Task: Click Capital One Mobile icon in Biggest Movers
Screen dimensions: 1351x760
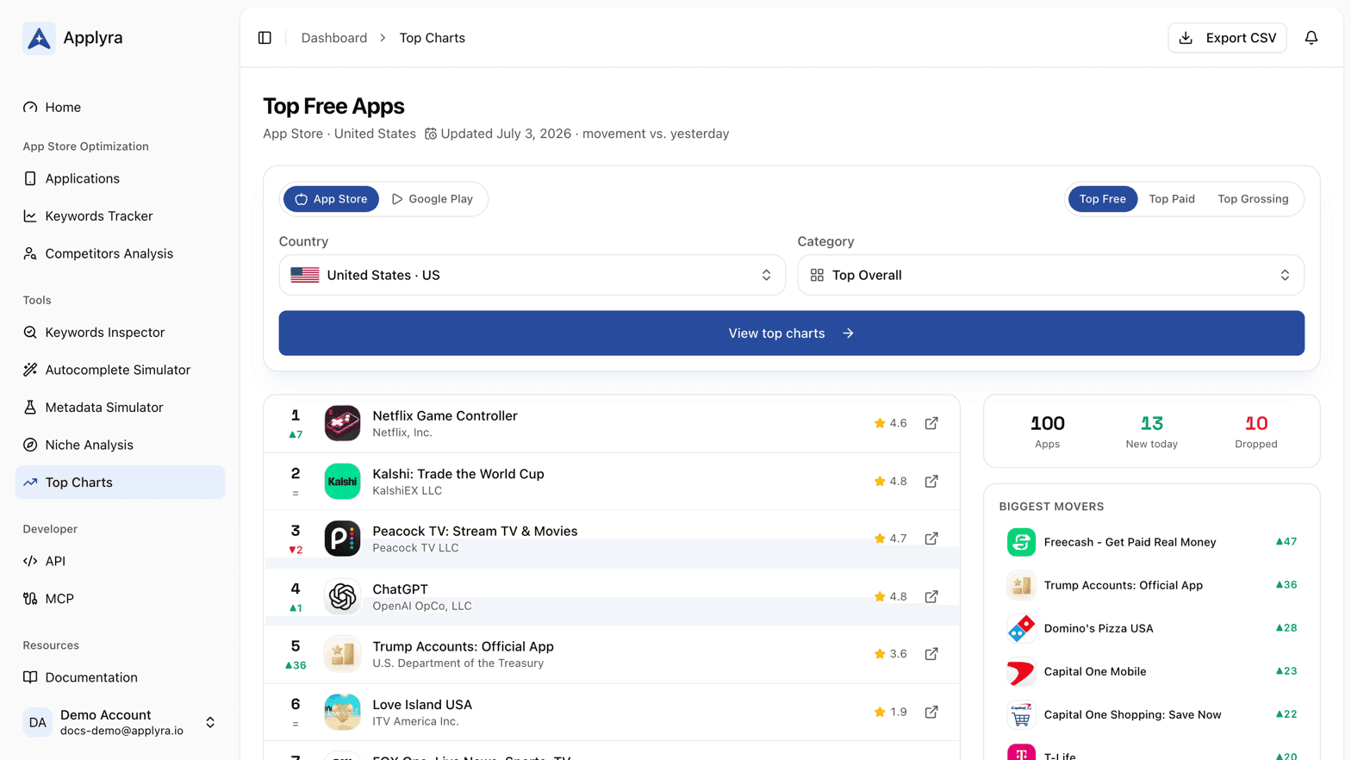Action: (x=1021, y=671)
